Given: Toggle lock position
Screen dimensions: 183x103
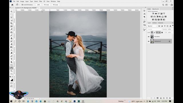Looking at the screenshot, I should click(x=157, y=32).
